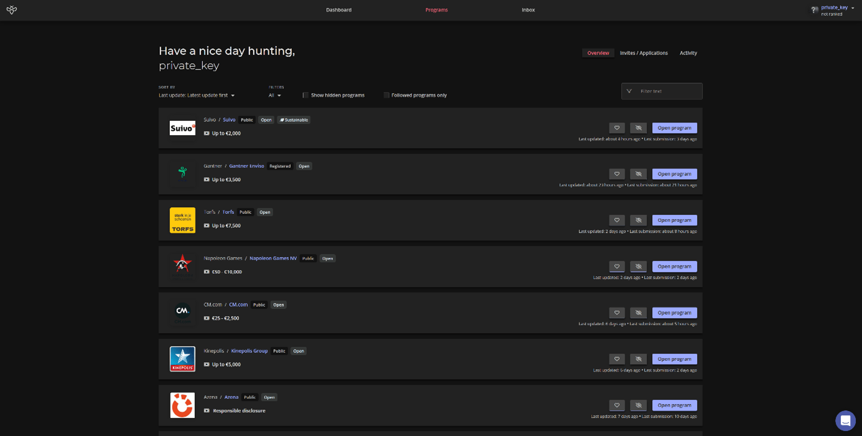Open program for Gantner Enviso
The height and width of the screenshot is (436, 862).
click(675, 174)
